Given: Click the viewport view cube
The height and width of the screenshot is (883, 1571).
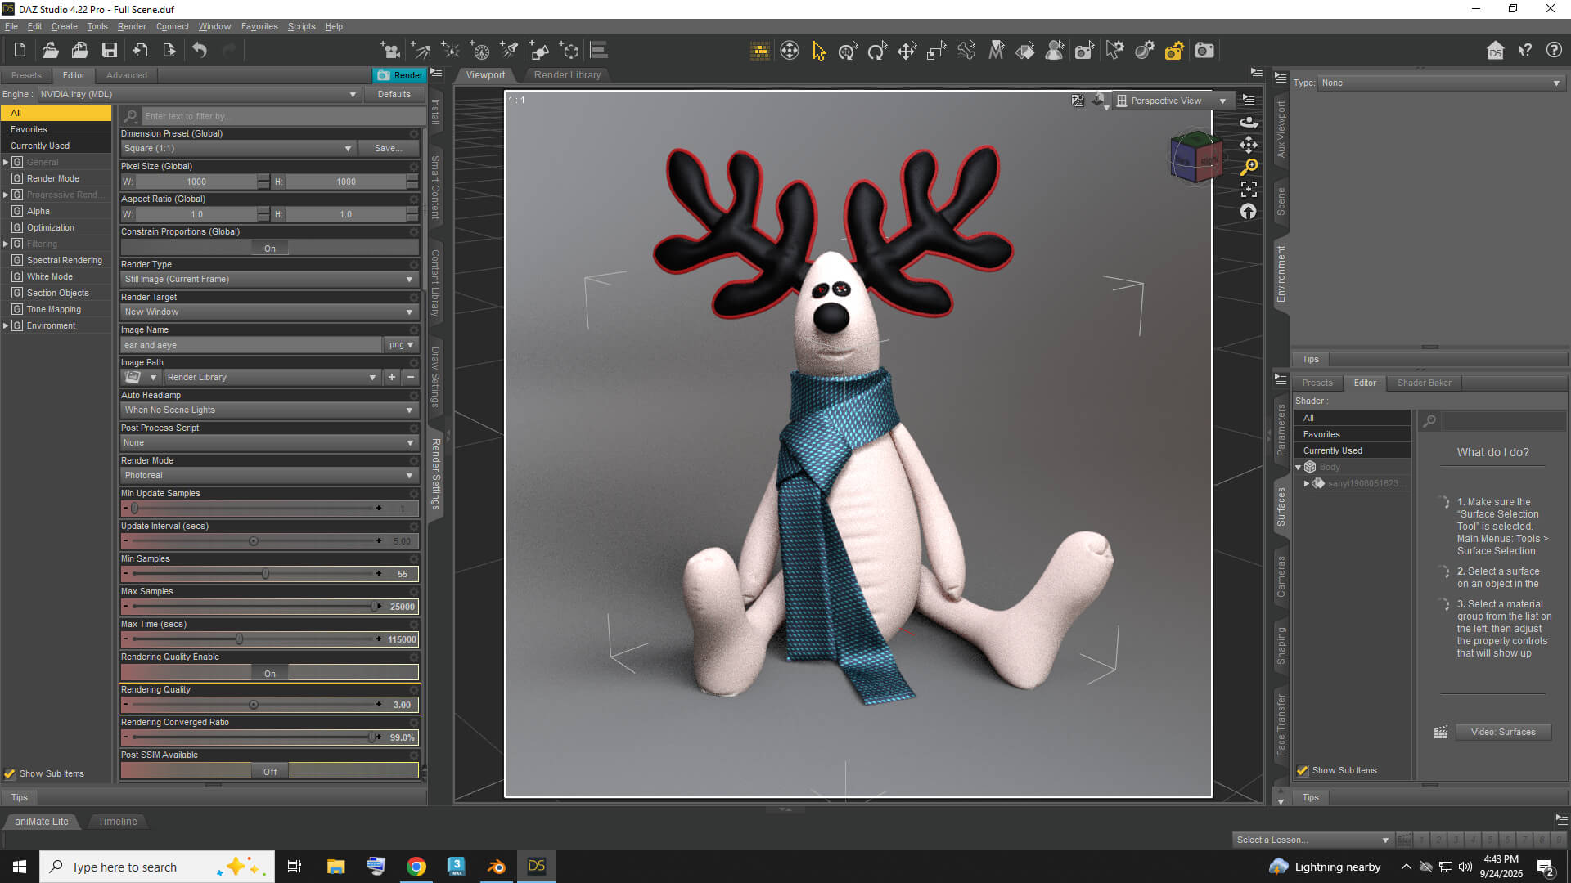Looking at the screenshot, I should 1196,157.
